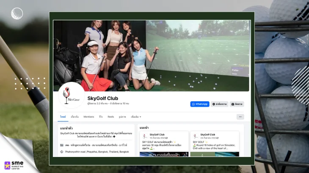Switch to the Photos (รูปภาพ) tab
The width and height of the screenshot is (309, 173).
[x=122, y=117]
